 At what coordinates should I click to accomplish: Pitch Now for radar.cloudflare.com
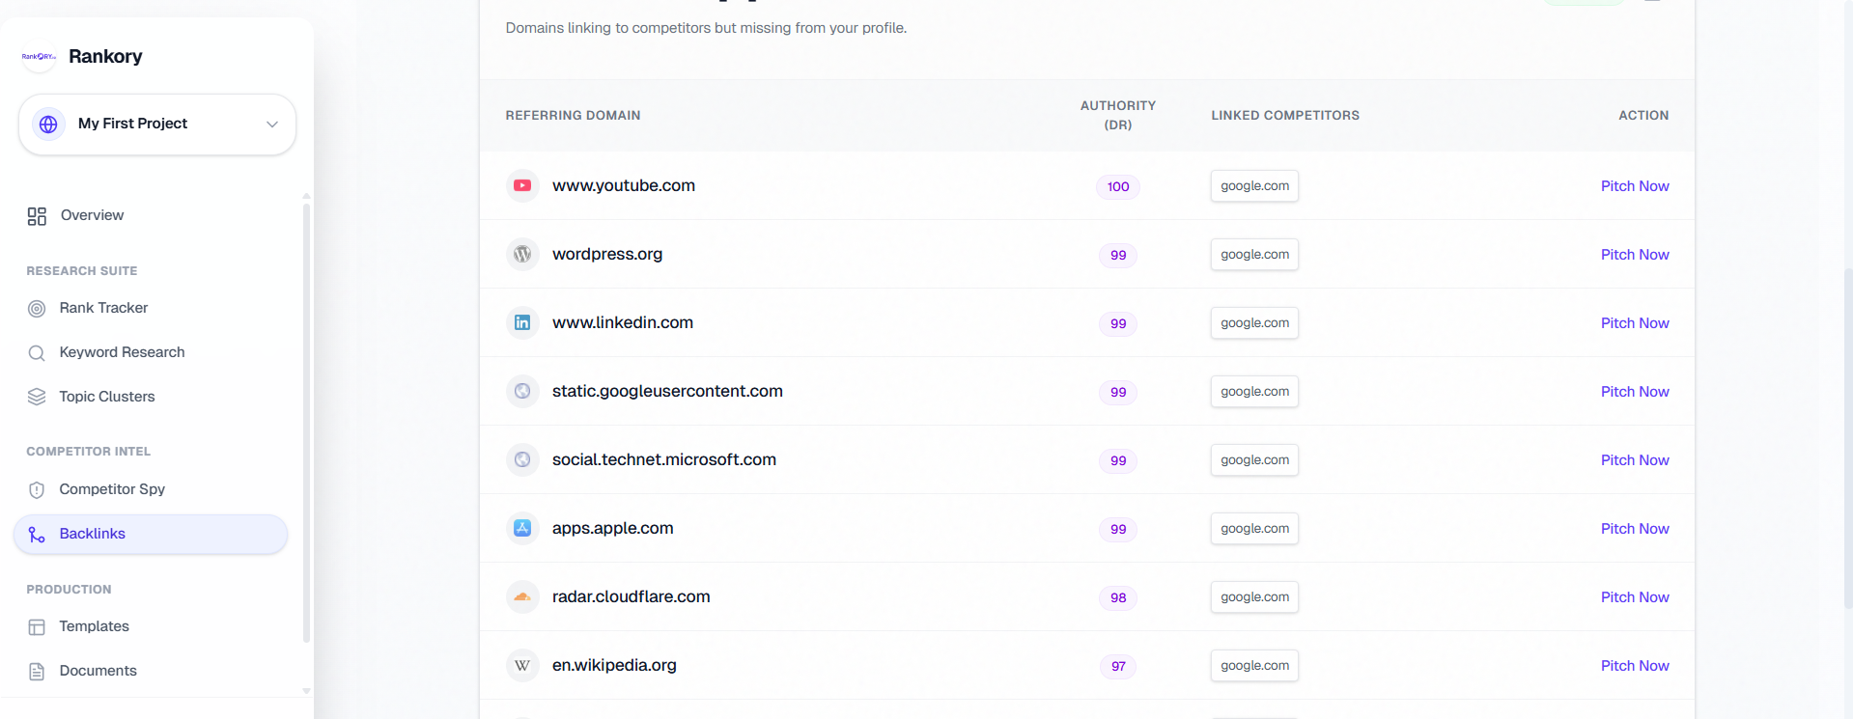(x=1635, y=597)
